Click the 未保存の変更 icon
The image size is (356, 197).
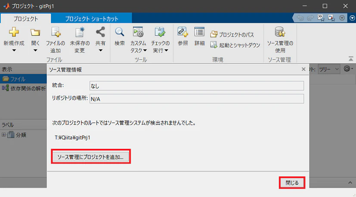tap(80, 32)
